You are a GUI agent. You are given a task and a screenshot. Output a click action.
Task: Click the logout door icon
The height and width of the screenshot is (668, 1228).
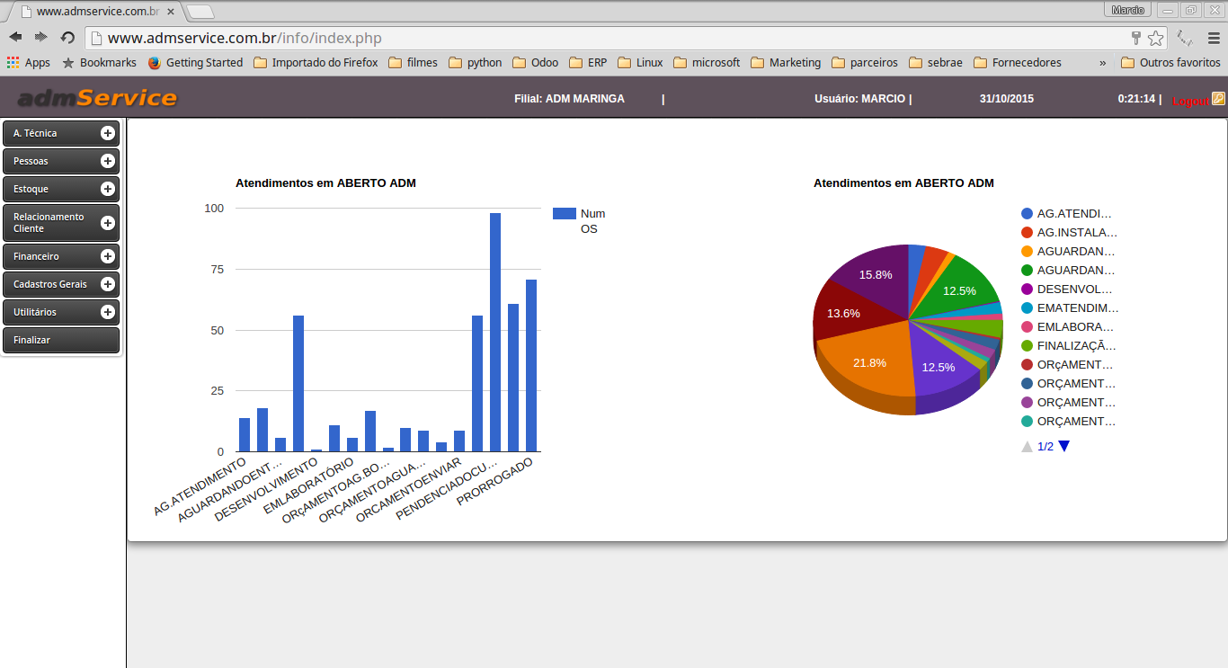[1218, 99]
